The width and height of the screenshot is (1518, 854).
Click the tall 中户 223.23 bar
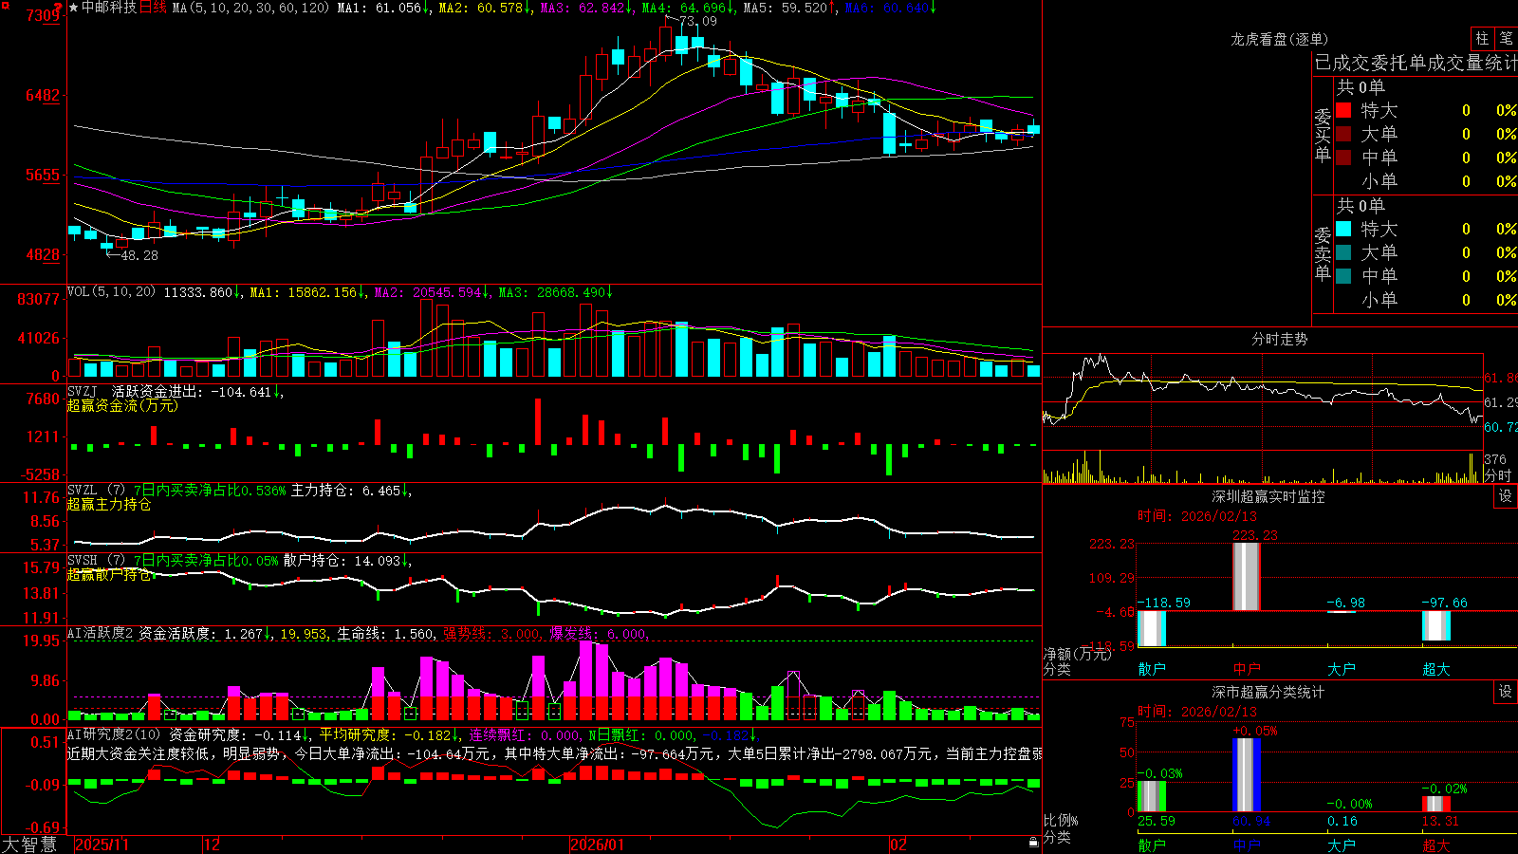point(1246,577)
